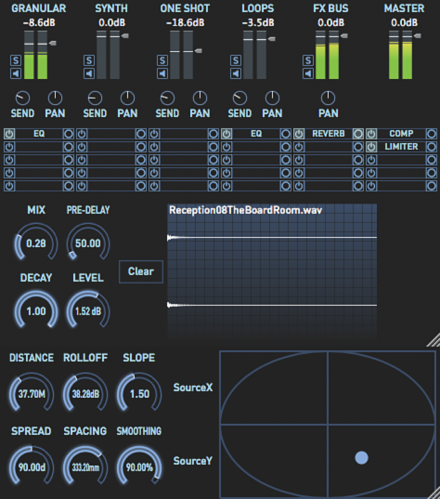Toggle power for the REVERB insert
440x499 pixels.
click(x=299, y=134)
